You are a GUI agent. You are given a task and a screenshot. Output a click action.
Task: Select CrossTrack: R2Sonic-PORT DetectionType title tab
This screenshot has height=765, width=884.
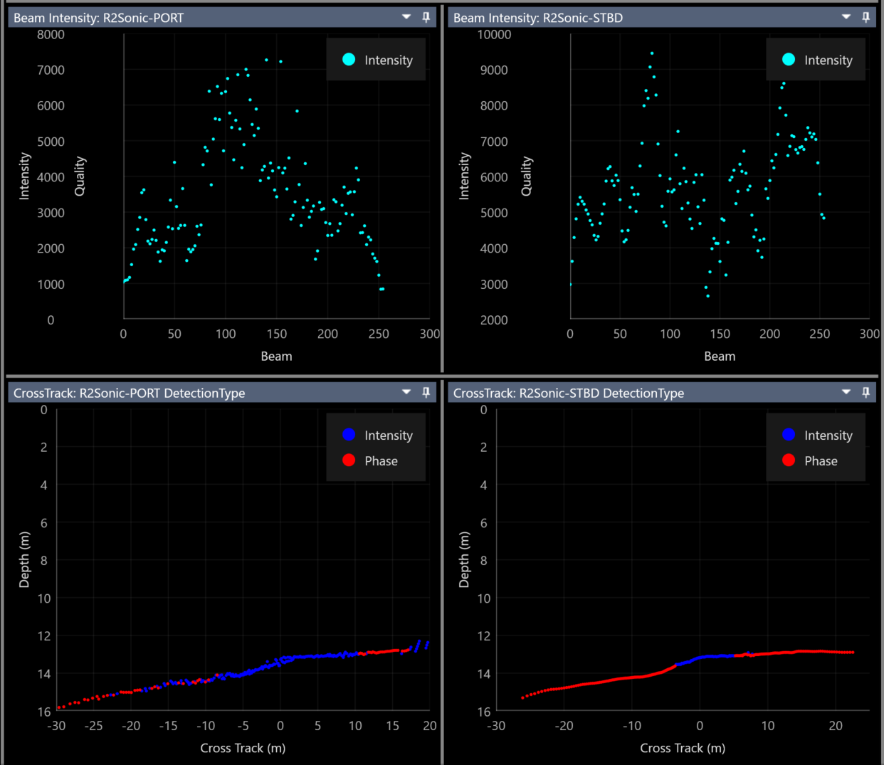(x=130, y=393)
